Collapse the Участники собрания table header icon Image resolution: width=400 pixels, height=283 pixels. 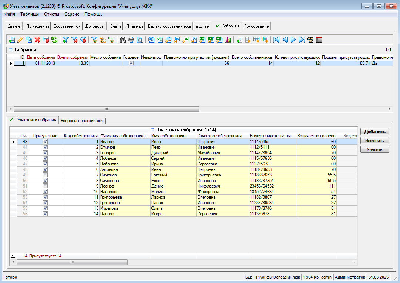click(152, 130)
